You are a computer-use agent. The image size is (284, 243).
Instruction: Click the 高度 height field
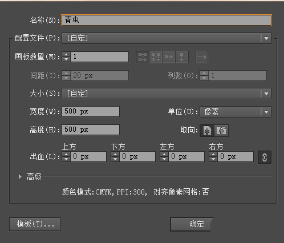pos(91,130)
